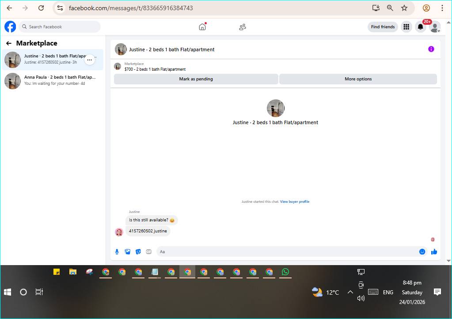Focus the Search Facebook field

click(60, 27)
